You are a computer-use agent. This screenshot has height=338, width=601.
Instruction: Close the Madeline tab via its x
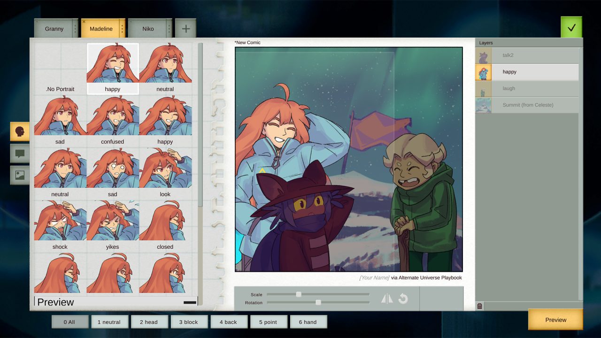pyautogui.click(x=84, y=22)
